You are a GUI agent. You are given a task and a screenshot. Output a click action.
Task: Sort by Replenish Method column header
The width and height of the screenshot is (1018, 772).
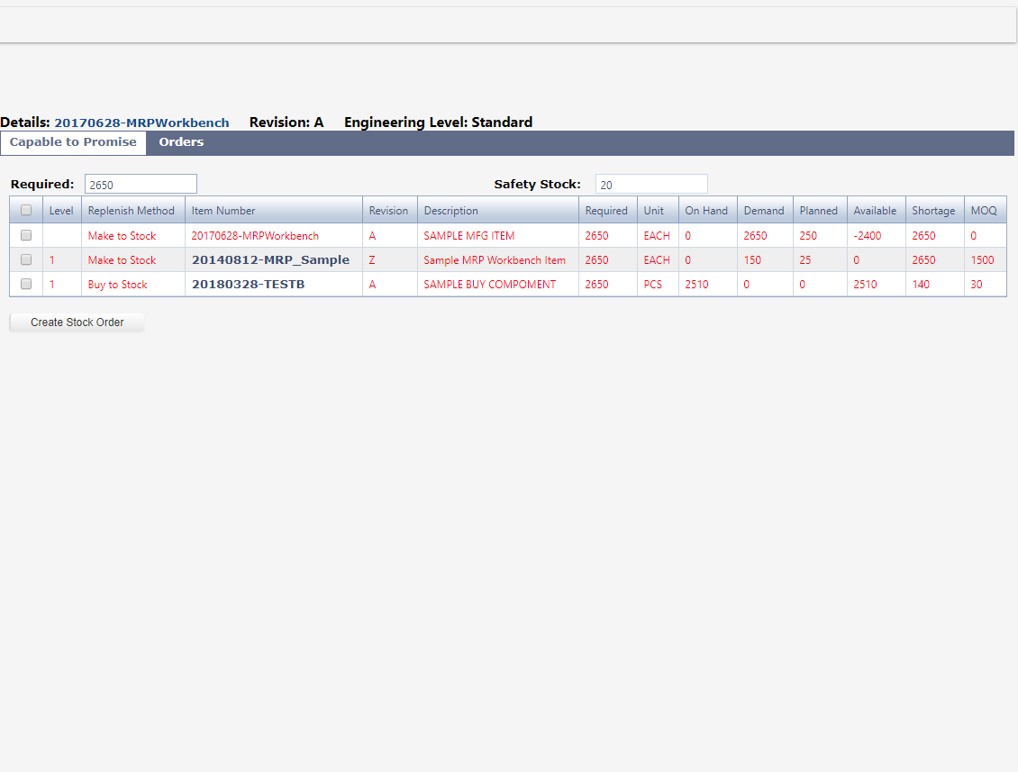133,211
